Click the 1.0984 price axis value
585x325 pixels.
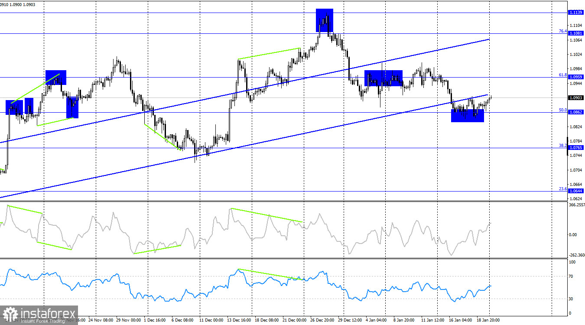pos(576,69)
